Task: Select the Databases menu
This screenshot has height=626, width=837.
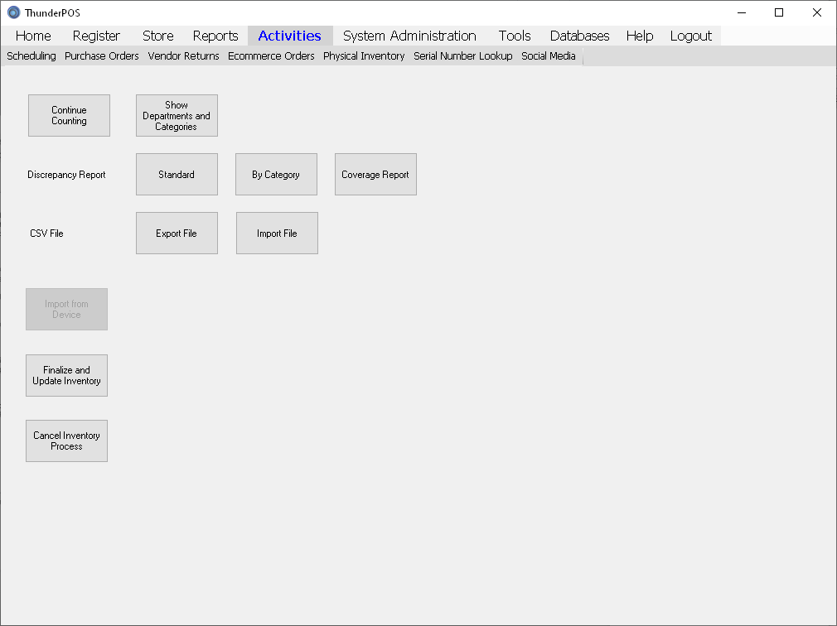Action: tap(579, 36)
